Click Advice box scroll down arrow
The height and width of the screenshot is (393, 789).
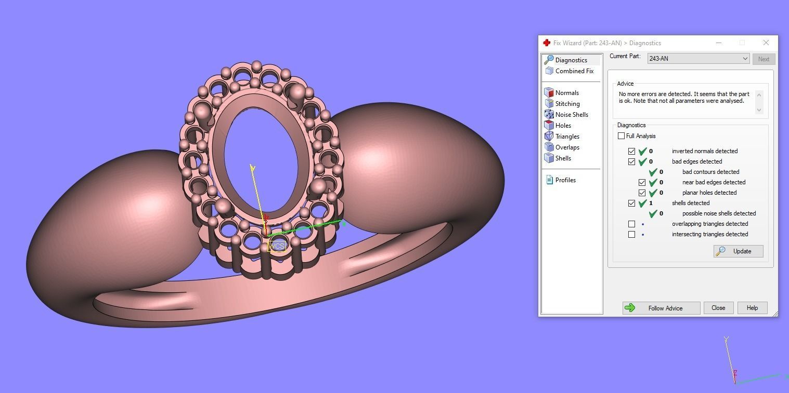759,110
